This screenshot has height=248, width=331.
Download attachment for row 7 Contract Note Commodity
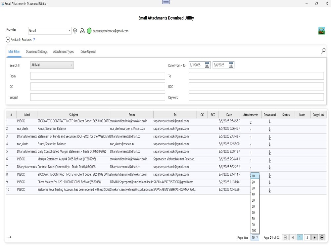click(269, 168)
